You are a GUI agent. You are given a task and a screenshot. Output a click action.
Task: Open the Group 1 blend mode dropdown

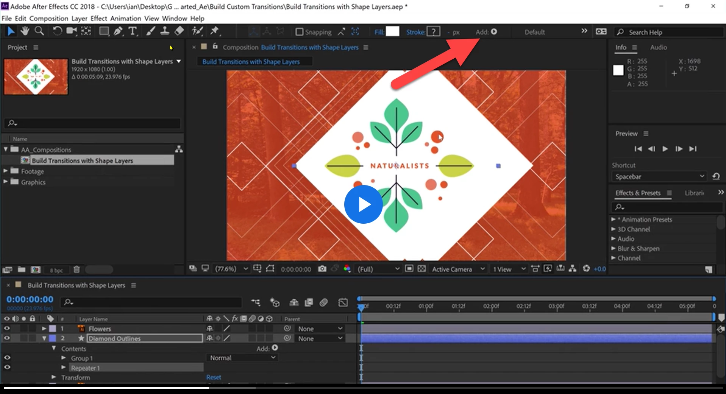tap(242, 358)
